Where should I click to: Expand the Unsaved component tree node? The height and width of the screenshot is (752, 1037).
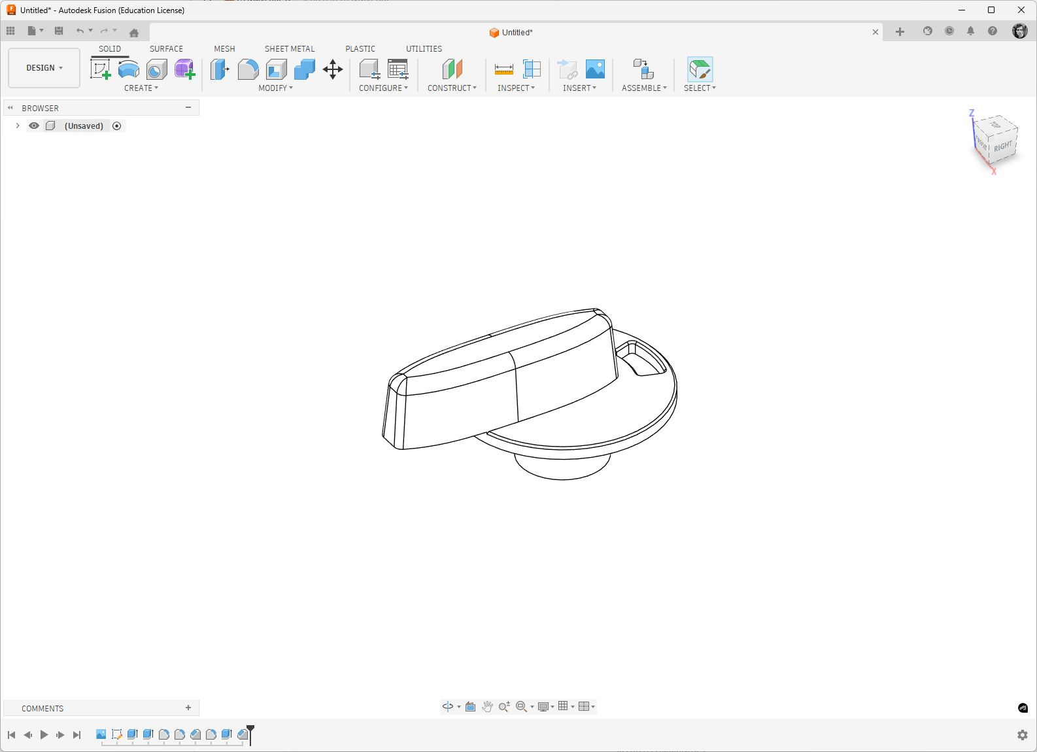tap(18, 126)
